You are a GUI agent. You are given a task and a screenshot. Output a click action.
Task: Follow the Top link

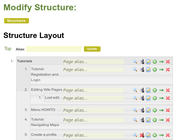click(x=8, y=49)
